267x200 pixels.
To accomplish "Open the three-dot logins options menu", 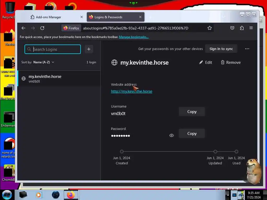I will pyautogui.click(x=247, y=49).
